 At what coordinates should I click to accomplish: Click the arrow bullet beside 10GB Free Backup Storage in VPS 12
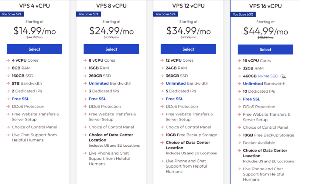162,135
